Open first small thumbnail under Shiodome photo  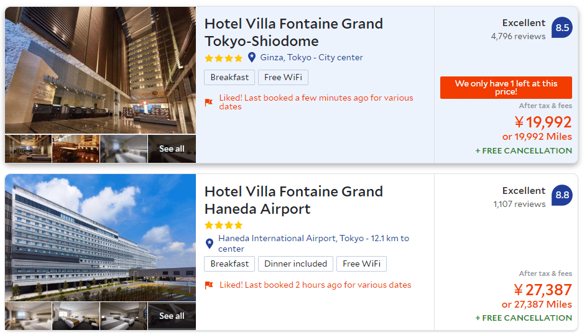[28, 149]
